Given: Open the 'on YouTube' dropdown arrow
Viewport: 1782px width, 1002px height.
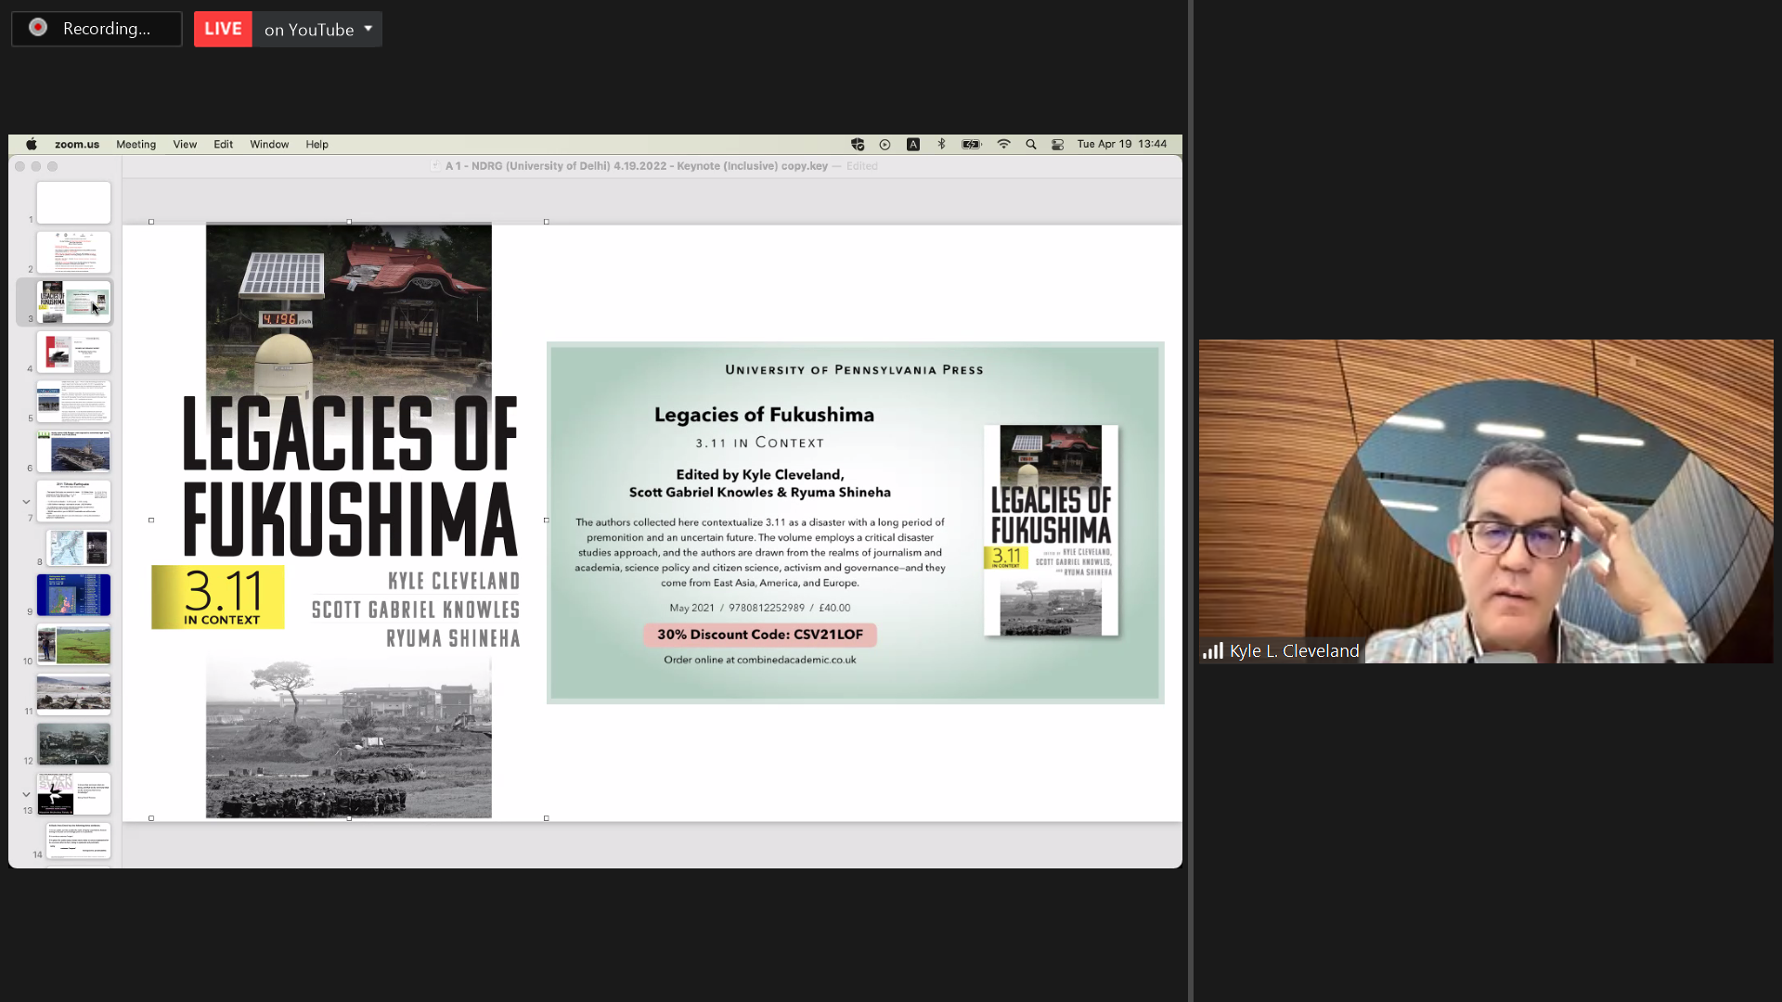Looking at the screenshot, I should point(368,29).
